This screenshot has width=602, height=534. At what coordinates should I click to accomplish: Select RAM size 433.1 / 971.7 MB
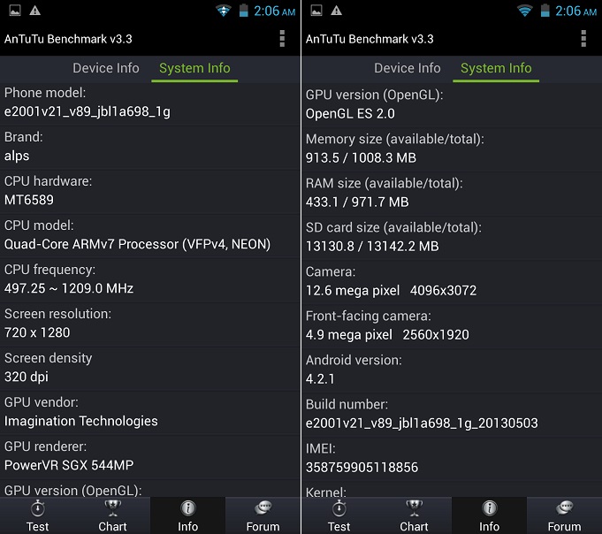point(357,202)
